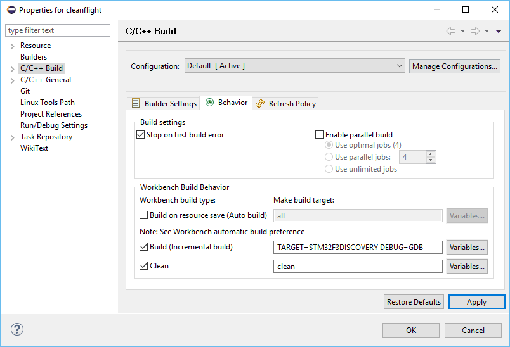Screen dimensions: 510x347
Task: Enable parallel build checkbox
Action: pos(320,135)
